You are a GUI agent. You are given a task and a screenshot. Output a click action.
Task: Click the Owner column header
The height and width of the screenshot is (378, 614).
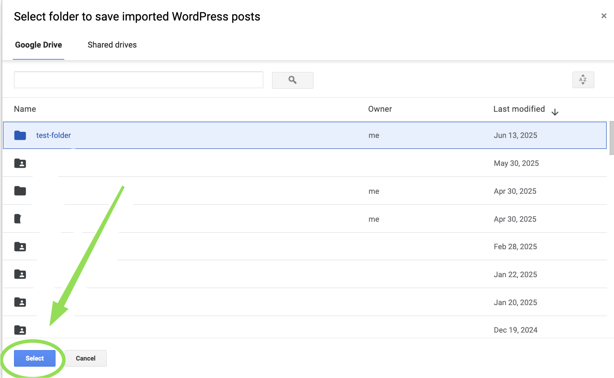(x=380, y=109)
